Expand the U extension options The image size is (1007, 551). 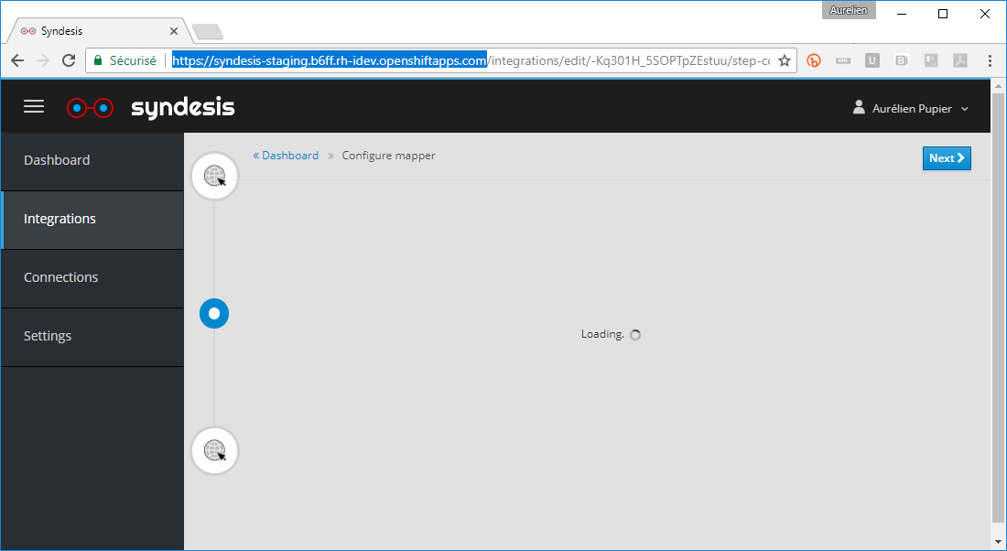tap(872, 60)
